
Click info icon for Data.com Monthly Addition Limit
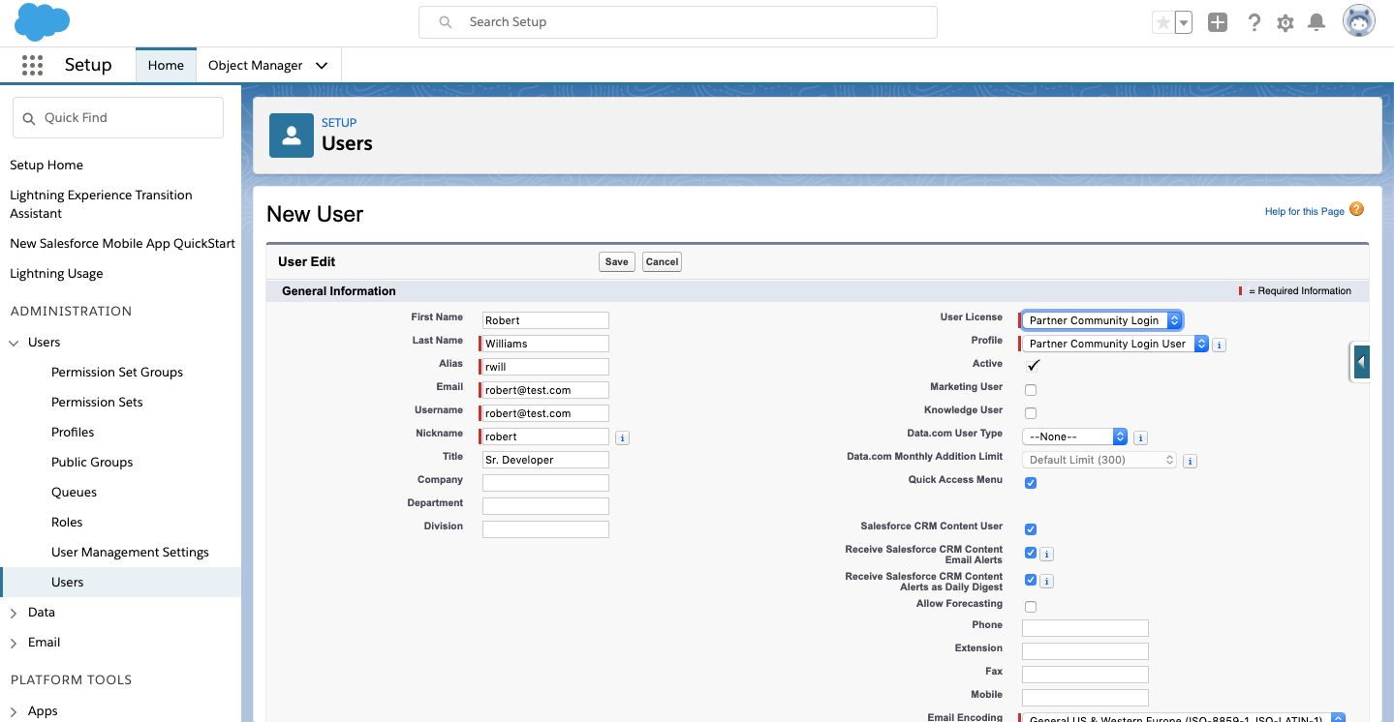pos(1190,461)
